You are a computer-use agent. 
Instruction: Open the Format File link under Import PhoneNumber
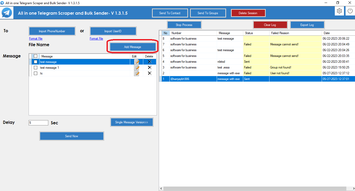[x=36, y=38]
